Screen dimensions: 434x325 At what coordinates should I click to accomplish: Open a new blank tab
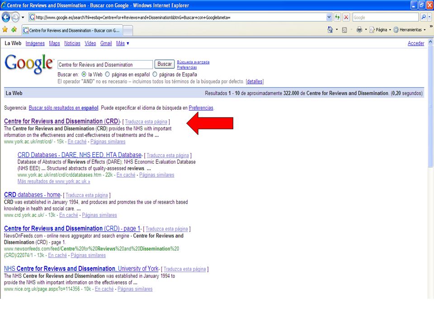coord(127,31)
